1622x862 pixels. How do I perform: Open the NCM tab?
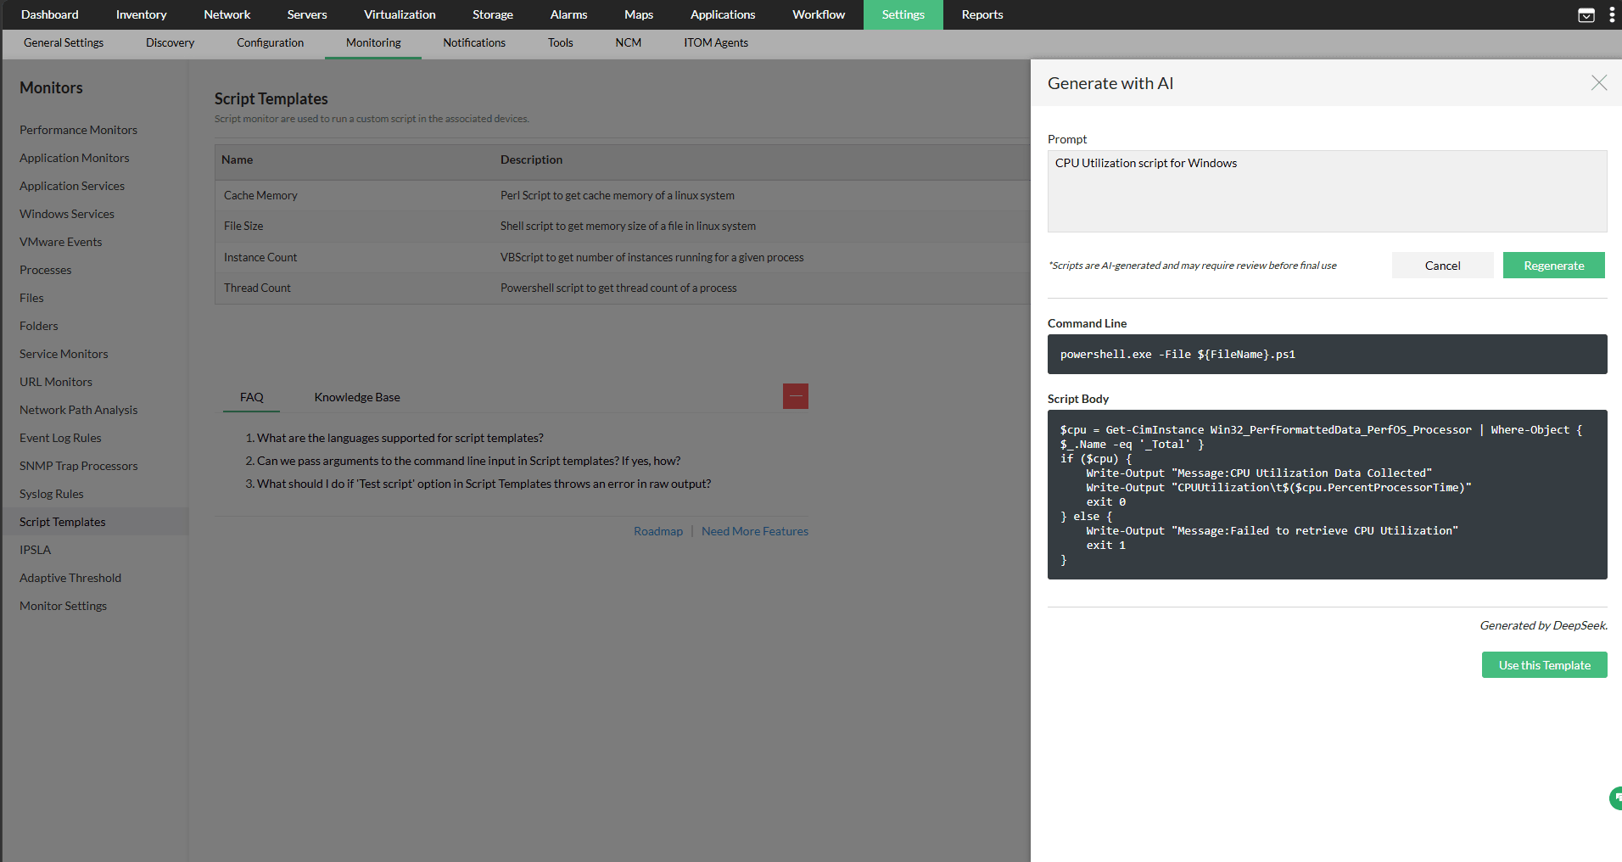point(629,42)
